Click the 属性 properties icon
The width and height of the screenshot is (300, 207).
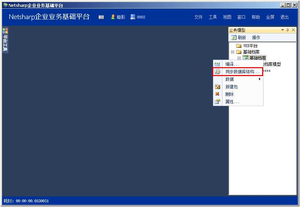[217, 102]
